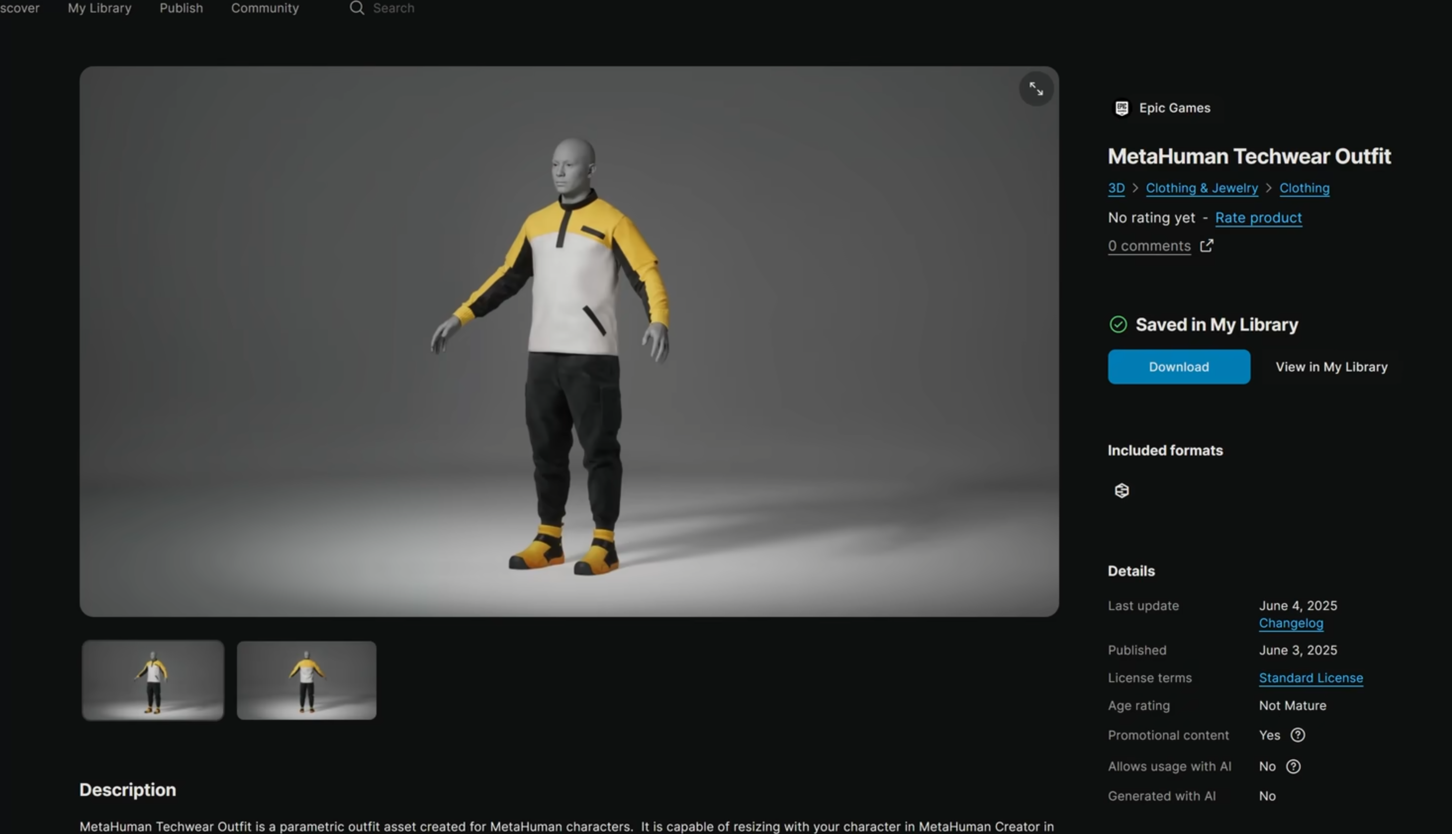Open the Clothing breadcrumb link
1452x834 pixels.
point(1304,188)
